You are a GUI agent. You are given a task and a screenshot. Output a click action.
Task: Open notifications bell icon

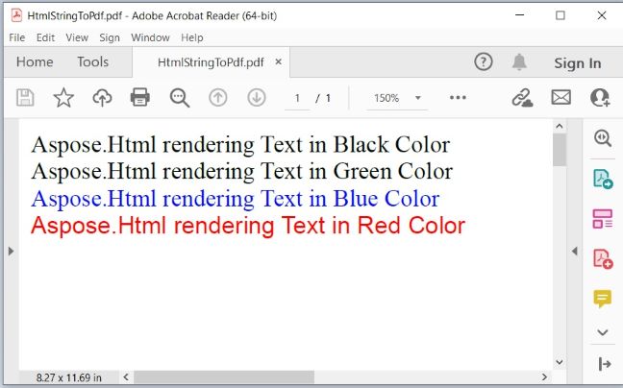click(x=519, y=62)
